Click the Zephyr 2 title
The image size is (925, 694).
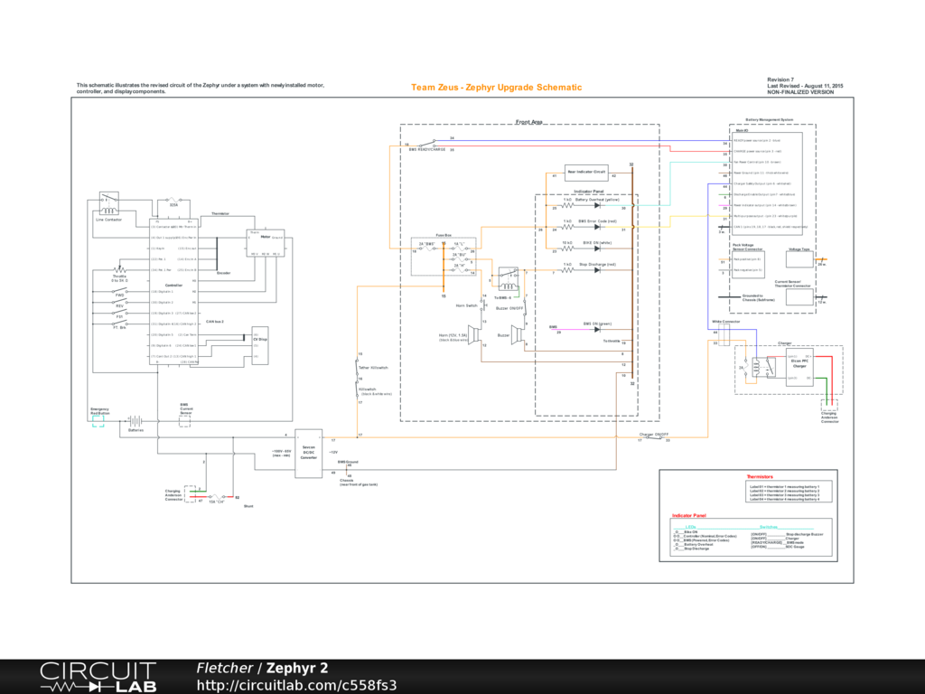coord(296,668)
